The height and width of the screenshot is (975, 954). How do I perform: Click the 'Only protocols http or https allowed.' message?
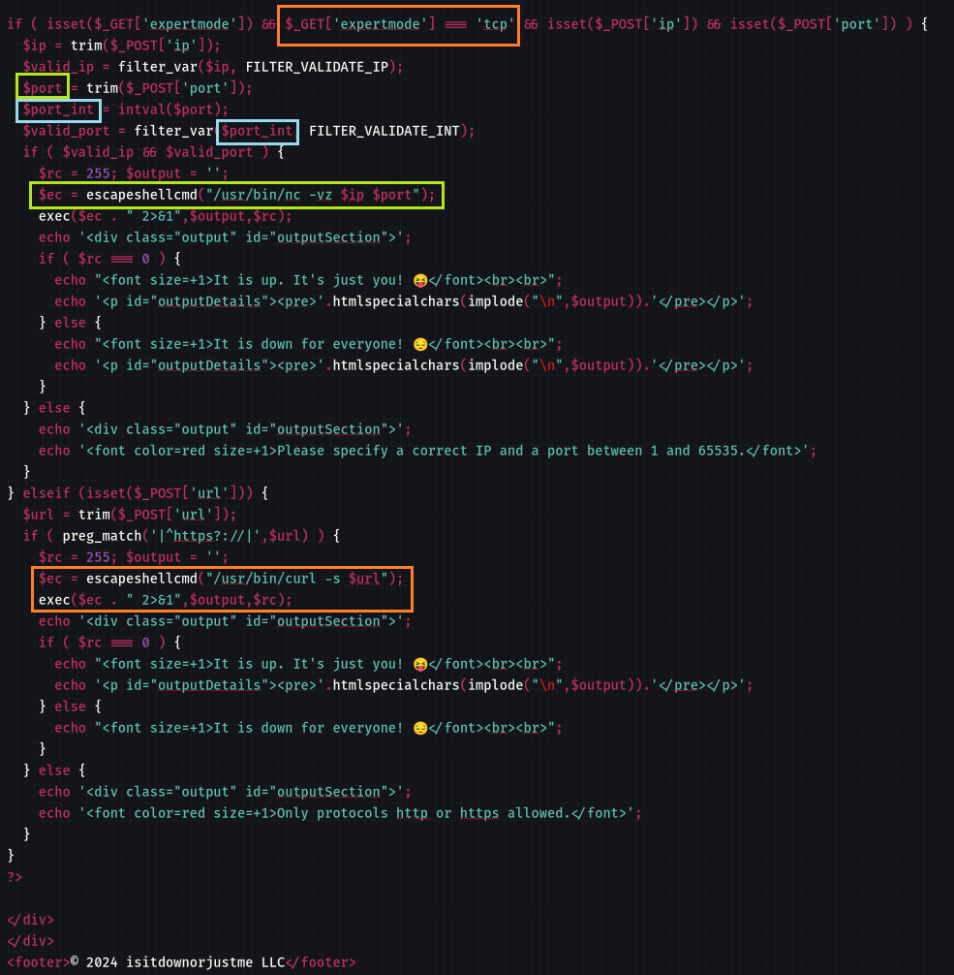(360, 813)
